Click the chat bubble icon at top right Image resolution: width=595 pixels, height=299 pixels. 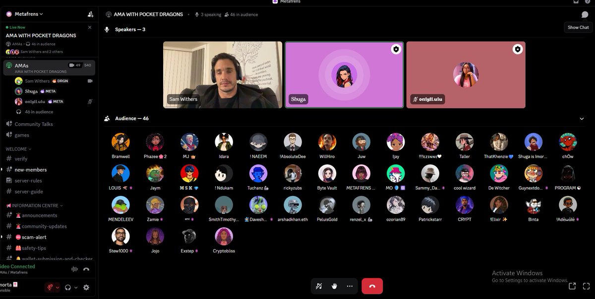[x=585, y=14]
